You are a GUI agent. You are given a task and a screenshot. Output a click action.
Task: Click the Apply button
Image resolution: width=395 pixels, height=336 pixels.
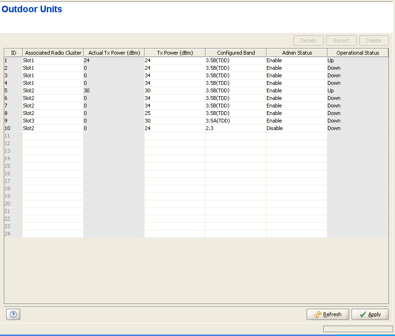coord(370,314)
